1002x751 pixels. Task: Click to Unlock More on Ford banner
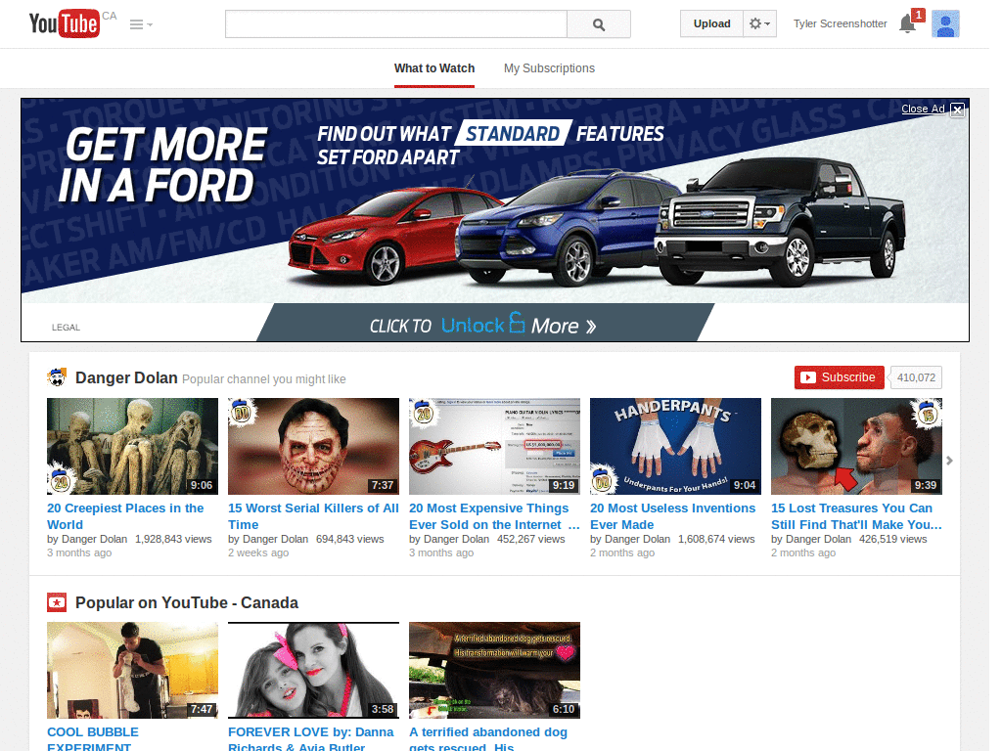tap(485, 325)
